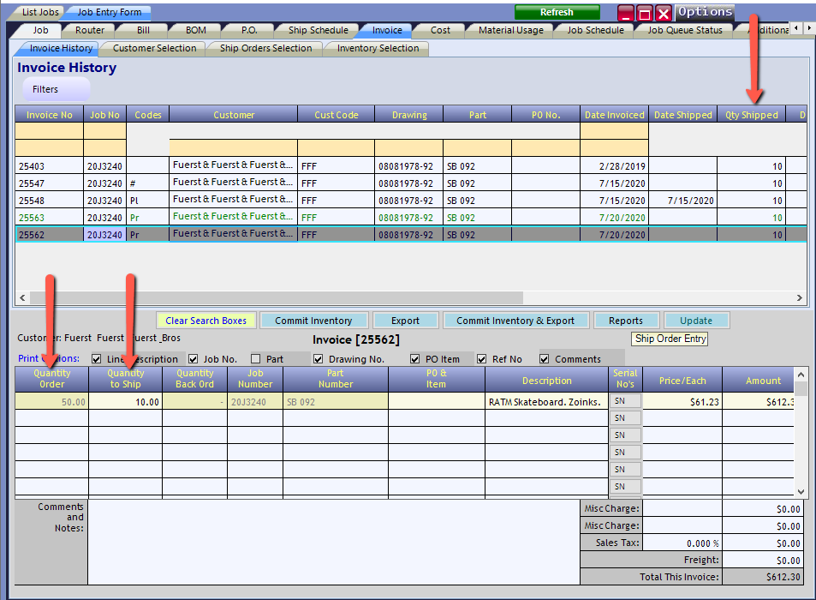Toggle Comments print option
This screenshot has height=600, width=816.
(544, 359)
